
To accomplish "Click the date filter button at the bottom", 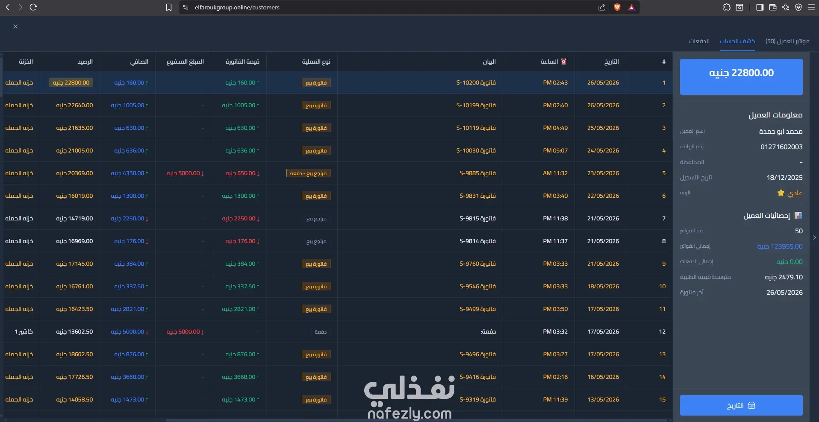I will pos(741,405).
